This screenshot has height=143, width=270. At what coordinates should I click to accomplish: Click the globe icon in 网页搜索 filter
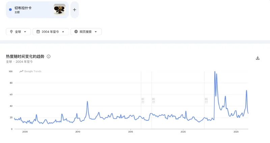click(x=76, y=32)
